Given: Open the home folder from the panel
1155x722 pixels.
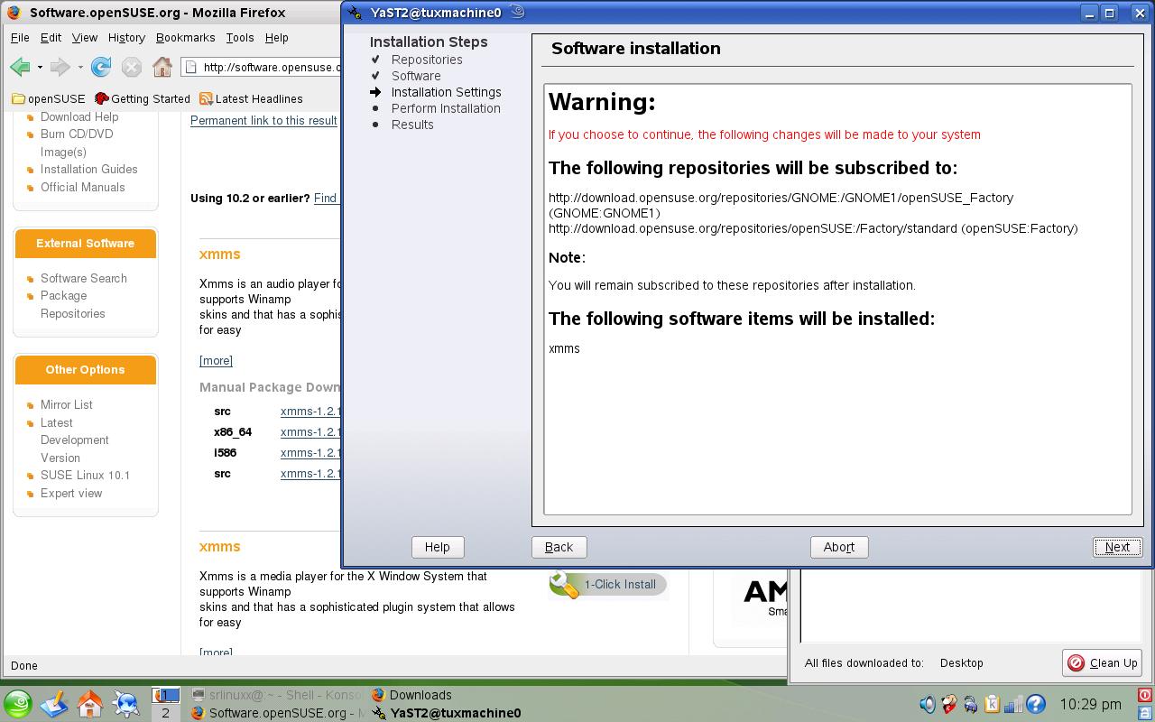Looking at the screenshot, I should [x=90, y=704].
